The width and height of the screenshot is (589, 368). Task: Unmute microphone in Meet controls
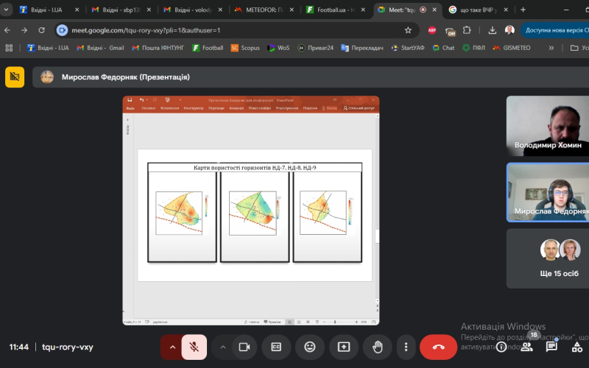(x=194, y=347)
